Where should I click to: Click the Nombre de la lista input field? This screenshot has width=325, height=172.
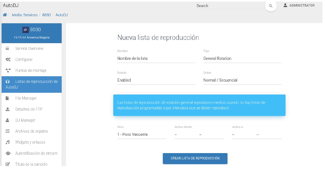(156, 59)
